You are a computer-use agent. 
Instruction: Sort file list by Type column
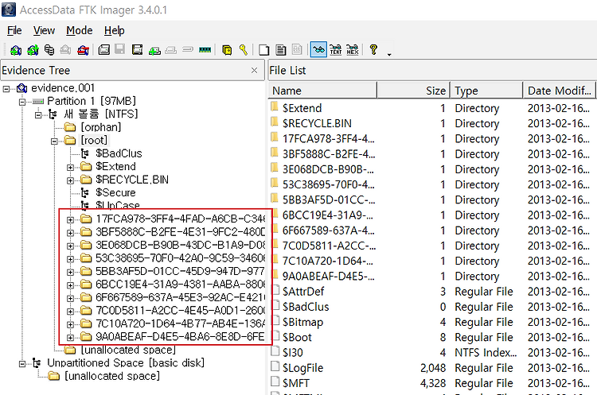(486, 91)
